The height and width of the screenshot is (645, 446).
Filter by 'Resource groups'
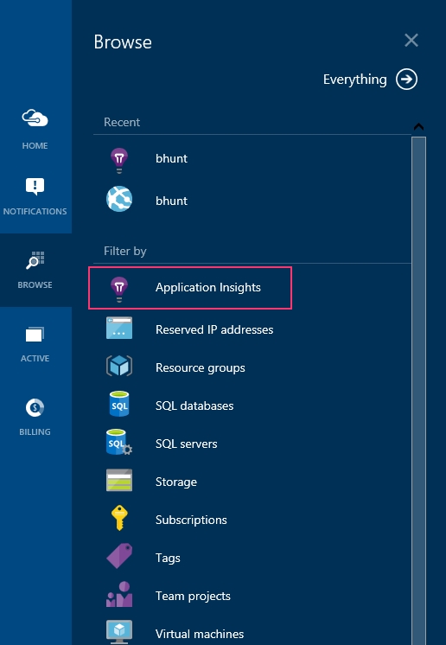[x=201, y=367]
